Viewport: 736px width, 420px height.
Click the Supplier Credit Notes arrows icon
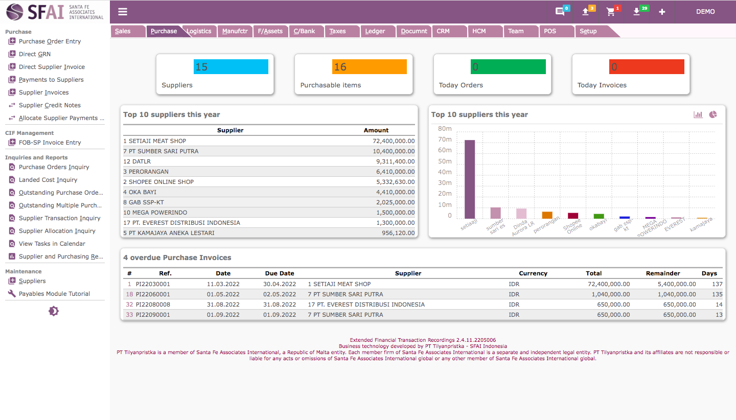click(x=12, y=105)
